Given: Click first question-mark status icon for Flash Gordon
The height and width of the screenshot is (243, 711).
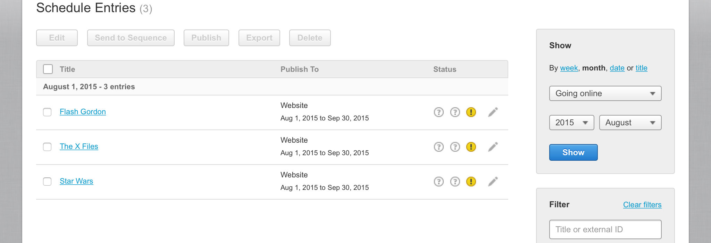Looking at the screenshot, I should pyautogui.click(x=439, y=112).
